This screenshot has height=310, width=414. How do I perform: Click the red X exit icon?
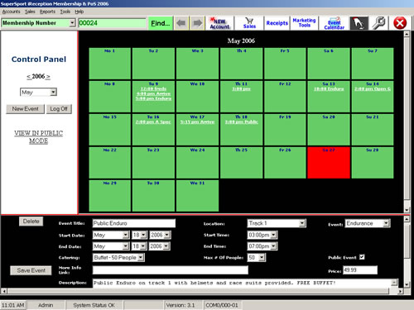(400, 23)
